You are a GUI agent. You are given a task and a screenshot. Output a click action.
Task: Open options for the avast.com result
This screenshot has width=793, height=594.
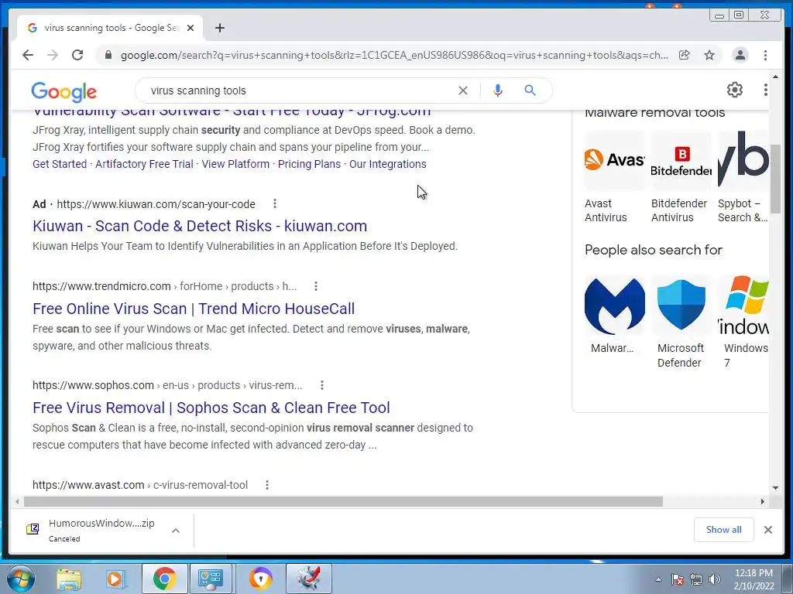(x=267, y=485)
